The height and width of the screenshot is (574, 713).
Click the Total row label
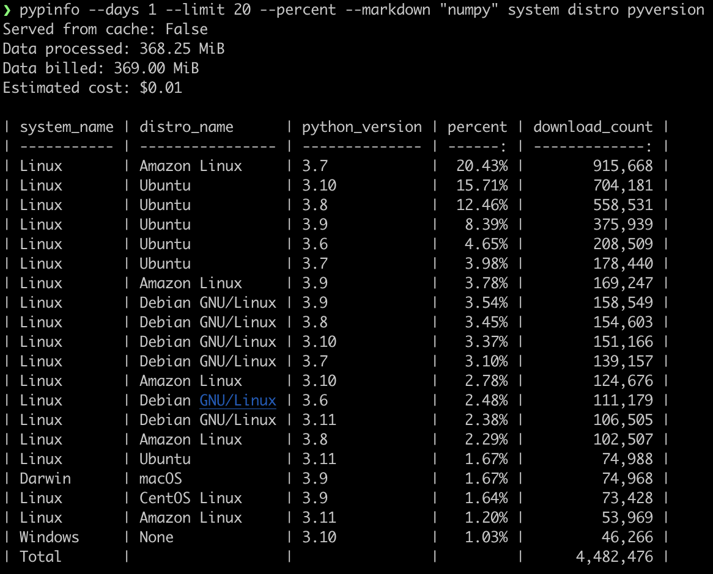point(40,556)
